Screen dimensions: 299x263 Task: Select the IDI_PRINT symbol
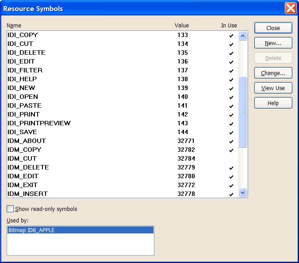point(123,114)
